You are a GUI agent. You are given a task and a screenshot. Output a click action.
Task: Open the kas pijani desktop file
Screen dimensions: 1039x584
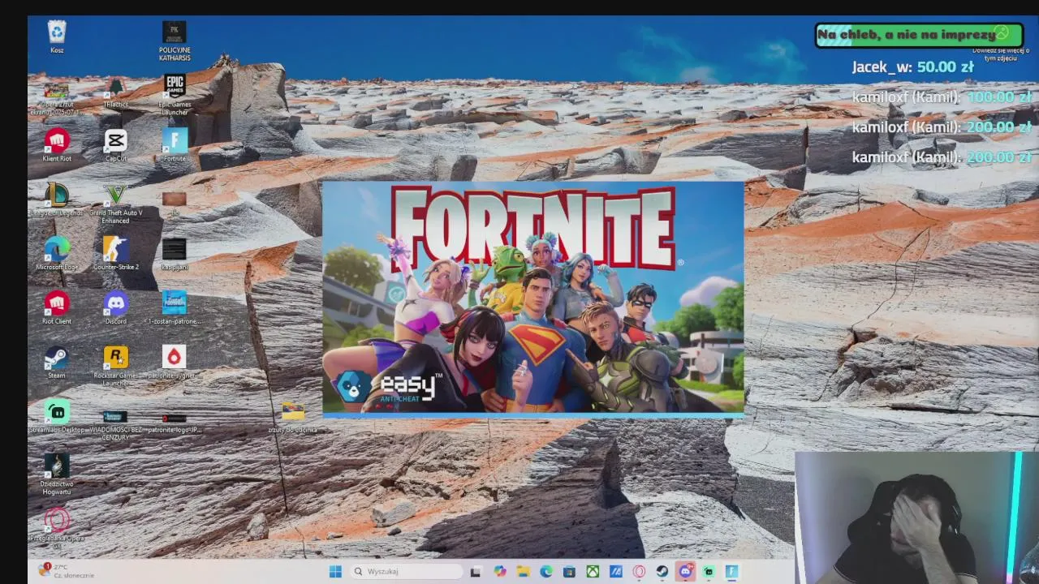tap(174, 254)
